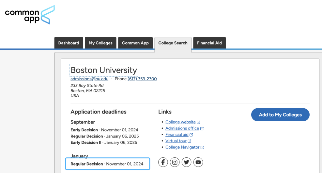The width and height of the screenshot is (322, 173).
Task: Click Regular Decision January 06, 2025 row
Action: pos(105,136)
